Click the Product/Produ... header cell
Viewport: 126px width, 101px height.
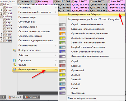[9, 2]
